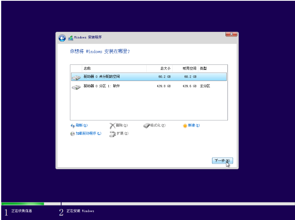Viewport: 295px width, 220px height.
Task: Click drive icon of unallocated space row
Action: click(76, 77)
